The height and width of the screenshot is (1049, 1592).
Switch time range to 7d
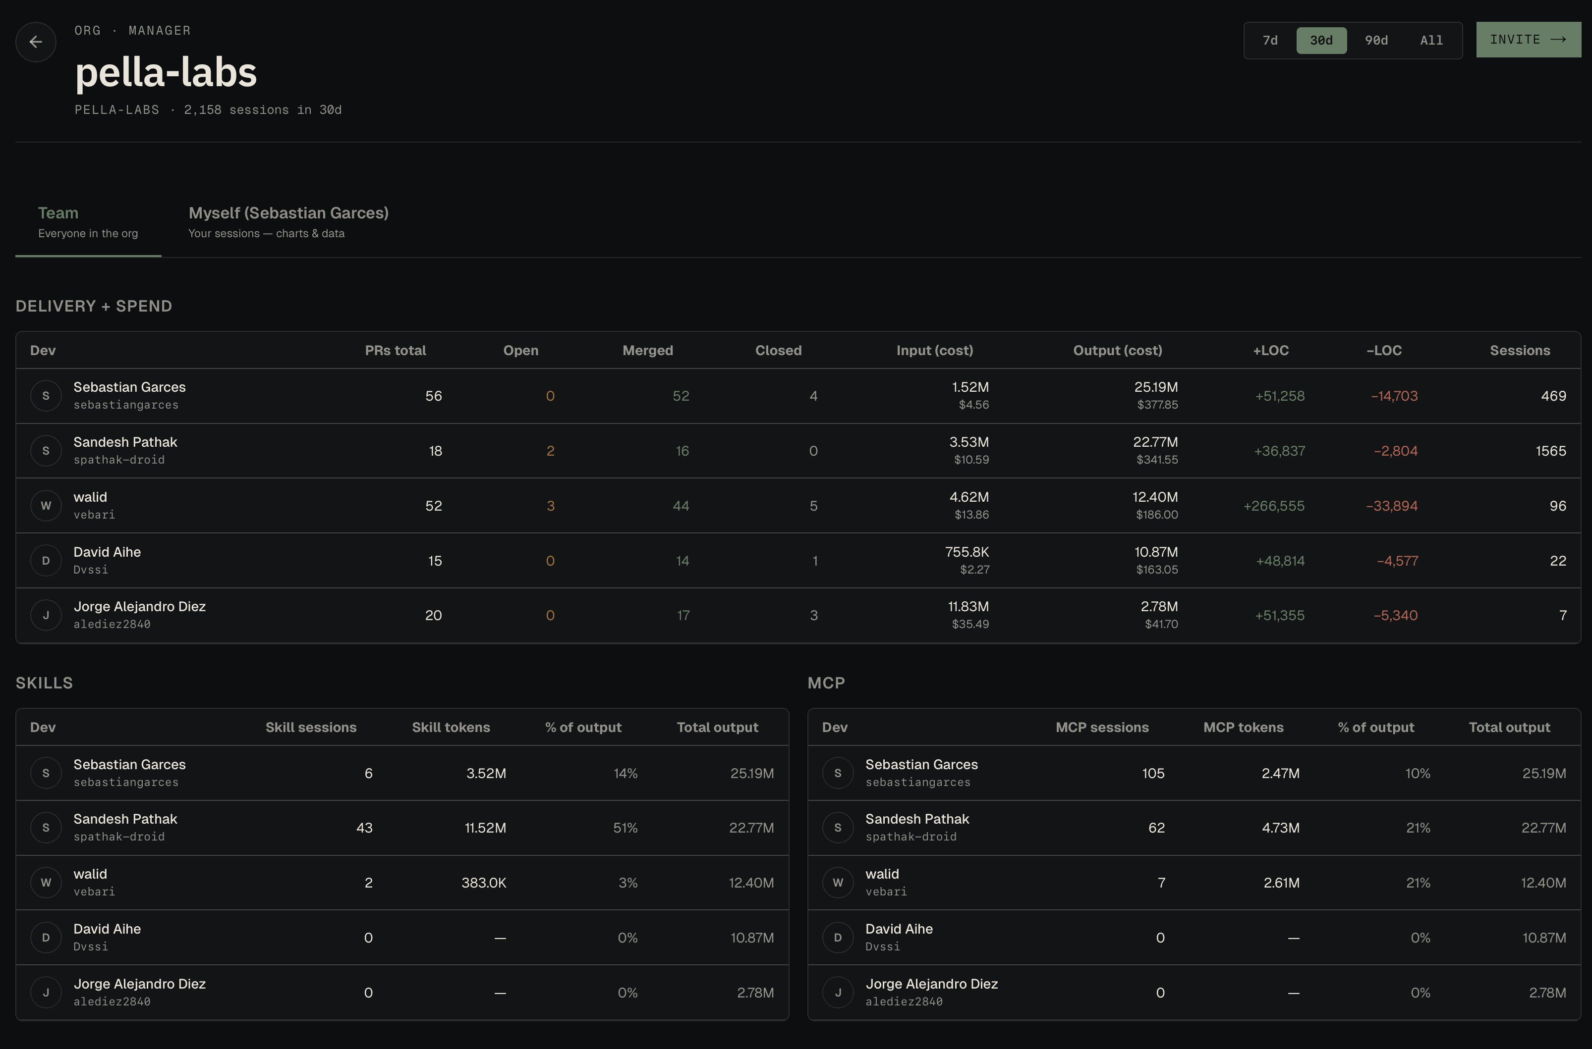point(1270,40)
